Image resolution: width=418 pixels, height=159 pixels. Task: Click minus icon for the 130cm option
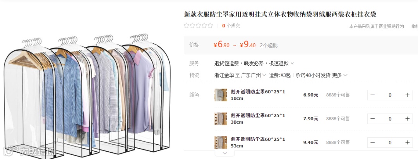click(373, 119)
